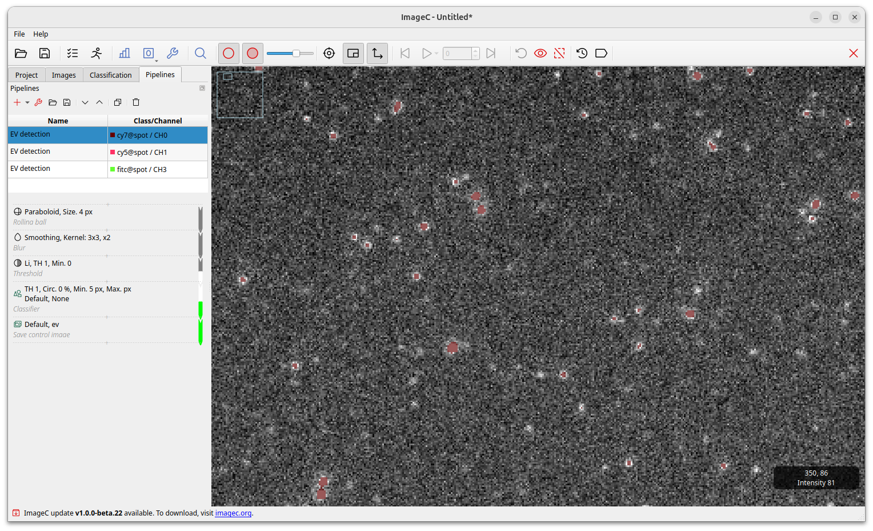This screenshot has height=531, width=873.
Task: Switch to the Images tab
Action: 64,75
